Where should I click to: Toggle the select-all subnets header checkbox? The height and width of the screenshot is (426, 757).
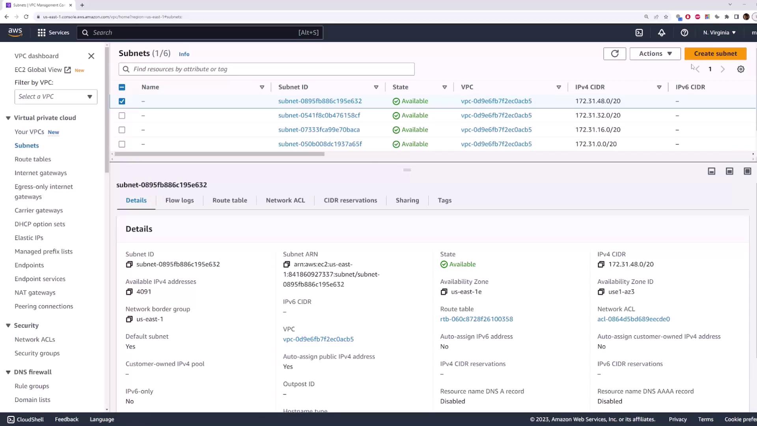[x=122, y=87]
